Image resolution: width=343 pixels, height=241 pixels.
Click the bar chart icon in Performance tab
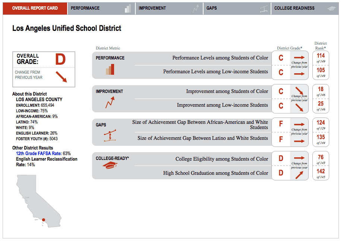[128, 9]
